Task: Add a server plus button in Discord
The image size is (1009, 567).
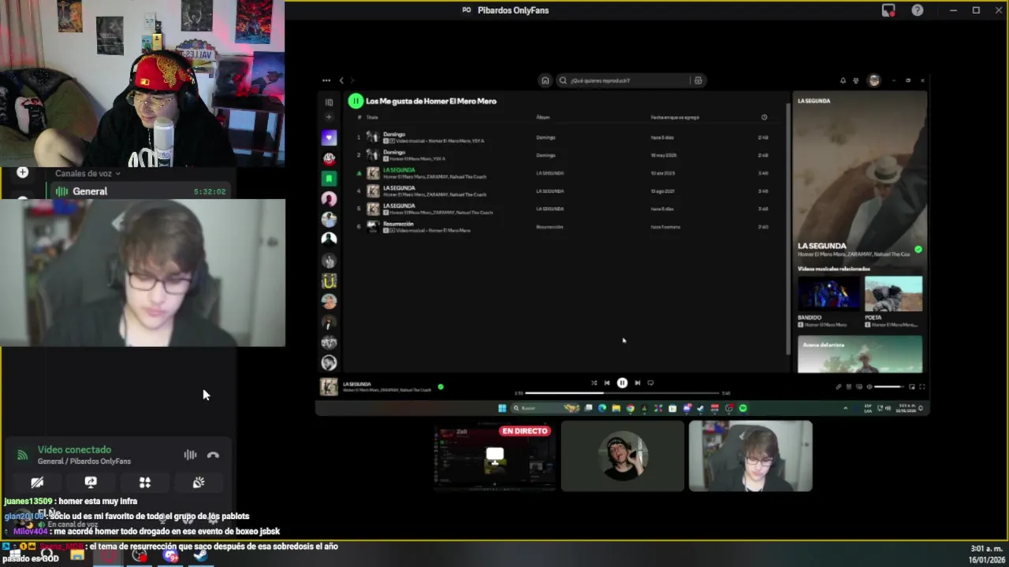Action: click(22, 172)
